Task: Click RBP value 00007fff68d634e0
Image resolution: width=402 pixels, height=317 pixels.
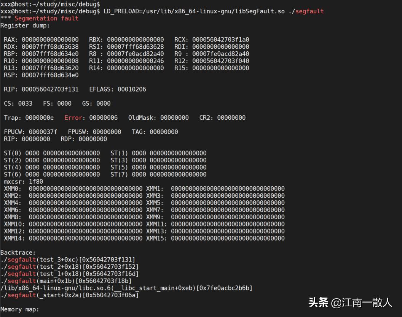Action: [50, 54]
